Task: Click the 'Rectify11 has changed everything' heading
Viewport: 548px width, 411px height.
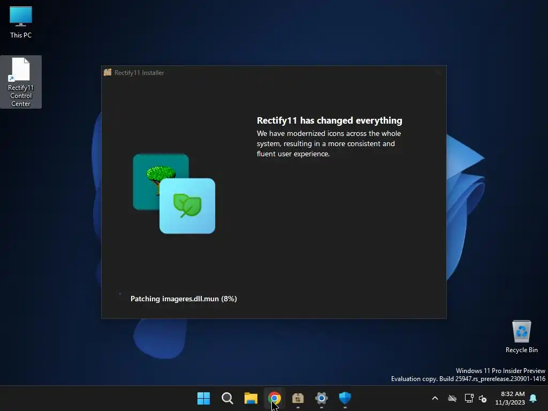Action: [x=329, y=120]
